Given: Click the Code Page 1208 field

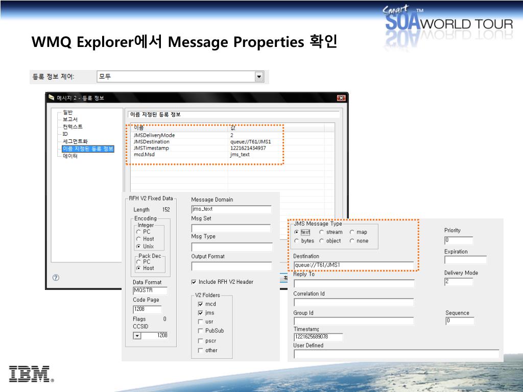Looking at the screenshot, I should (x=147, y=309).
